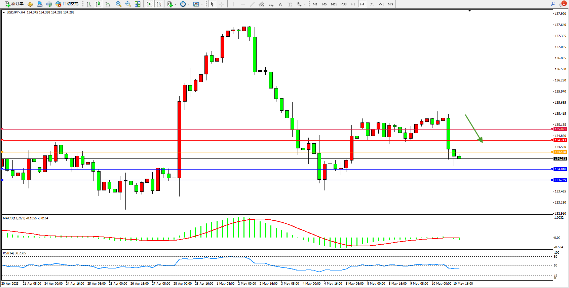569x288 pixels.
Task: Click the New Order (新订单) button
Action: point(14,4)
